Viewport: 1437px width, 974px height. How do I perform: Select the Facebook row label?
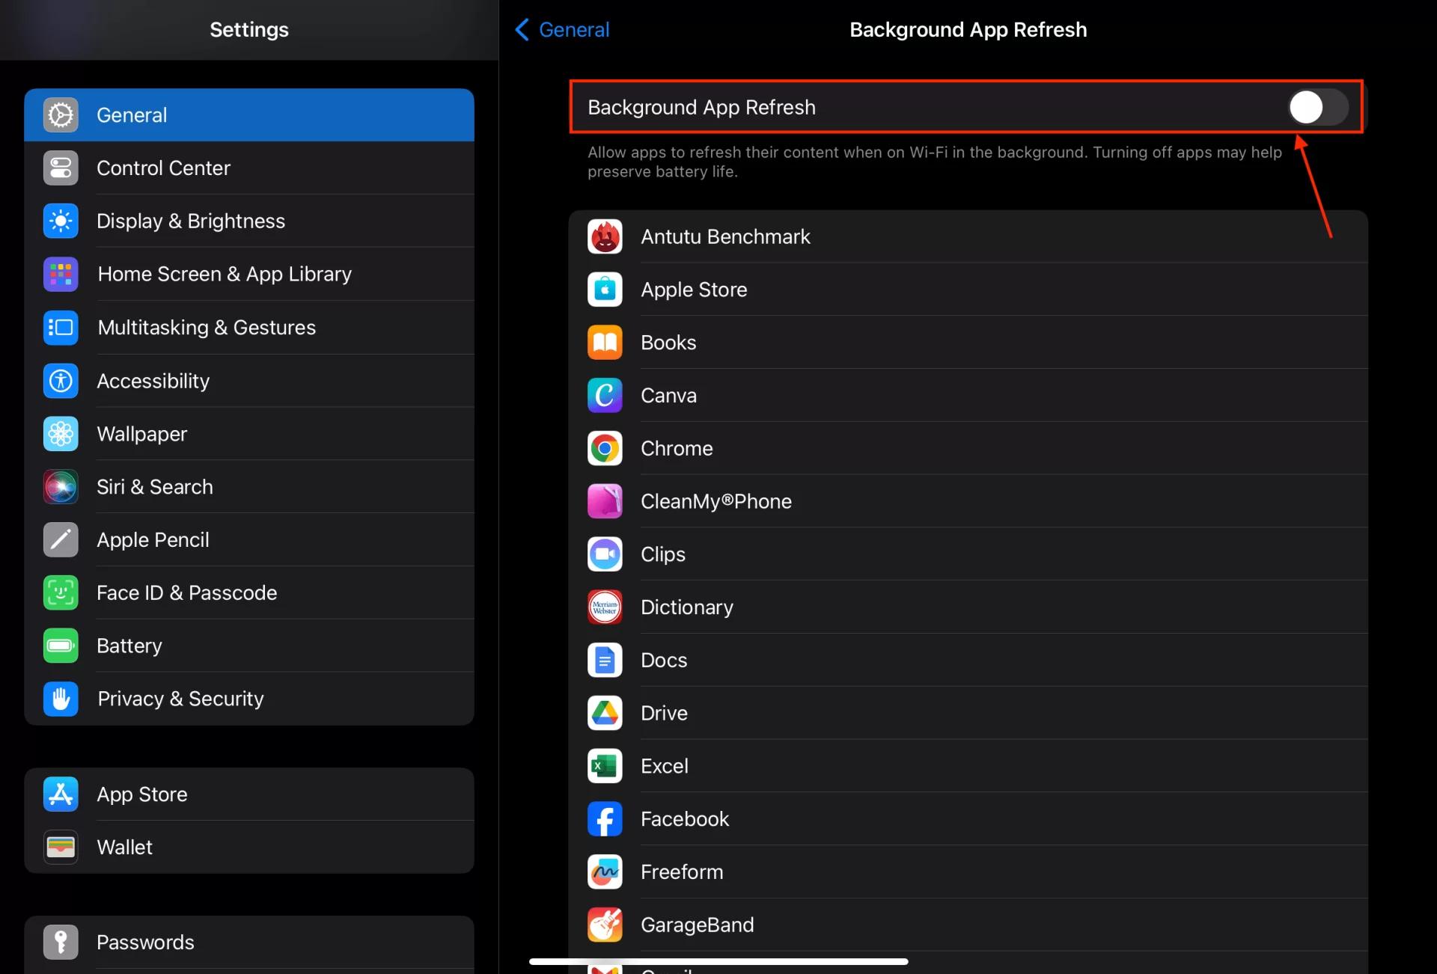(685, 820)
